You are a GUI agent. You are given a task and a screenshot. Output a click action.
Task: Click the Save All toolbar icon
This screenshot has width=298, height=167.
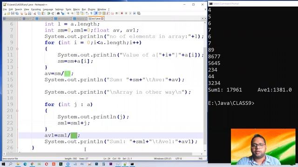(x=17, y=13)
